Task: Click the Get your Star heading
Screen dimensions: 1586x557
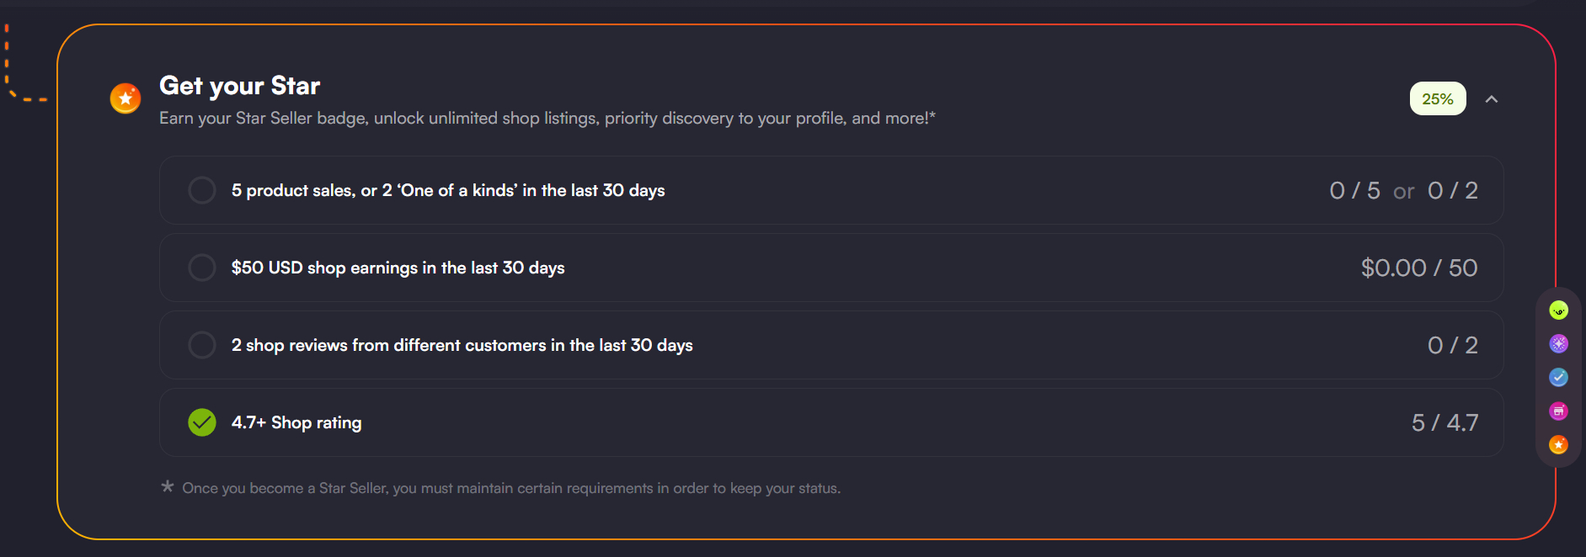Action: point(239,86)
